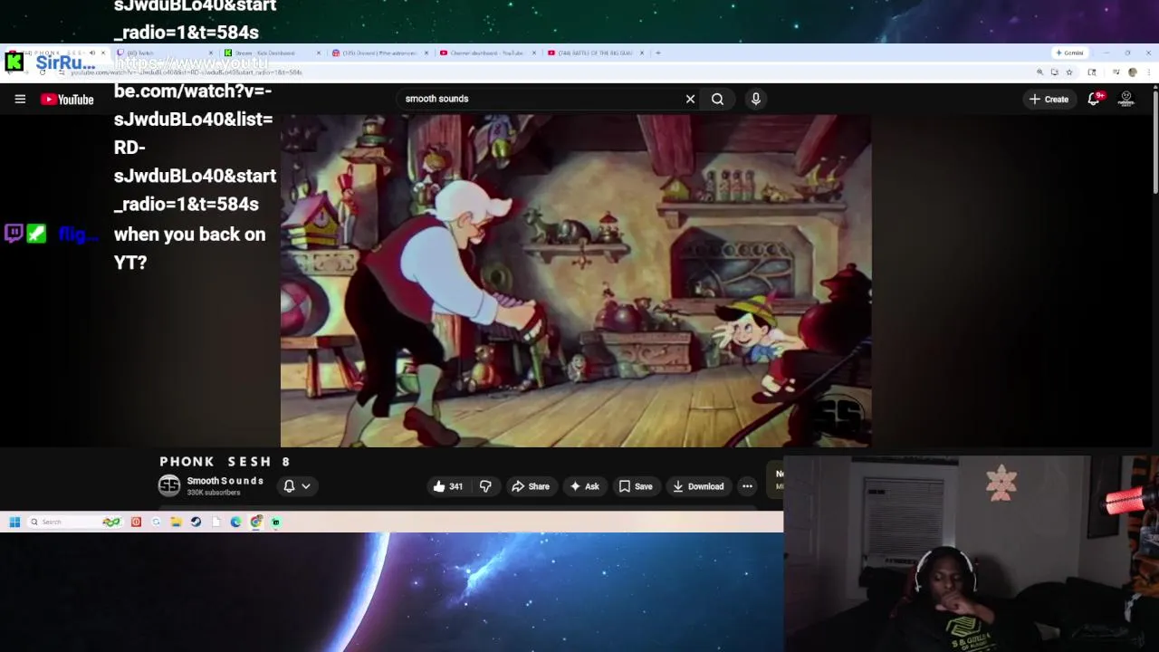The width and height of the screenshot is (1159, 652).
Task: Open the Windows Start menu
Action: (x=14, y=522)
